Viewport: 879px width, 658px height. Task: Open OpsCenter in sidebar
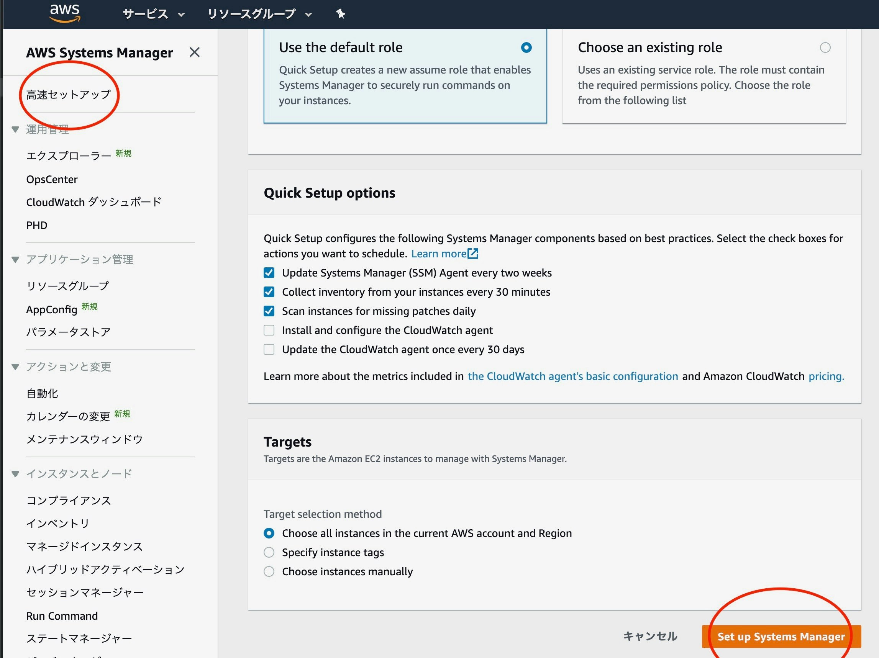(x=52, y=180)
